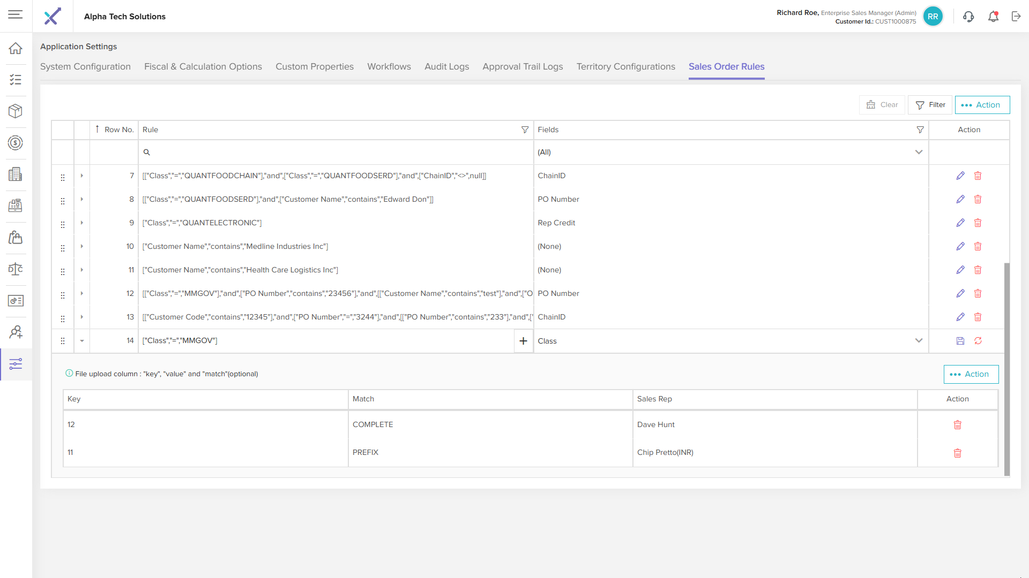Revert changes on row 14

(x=978, y=341)
